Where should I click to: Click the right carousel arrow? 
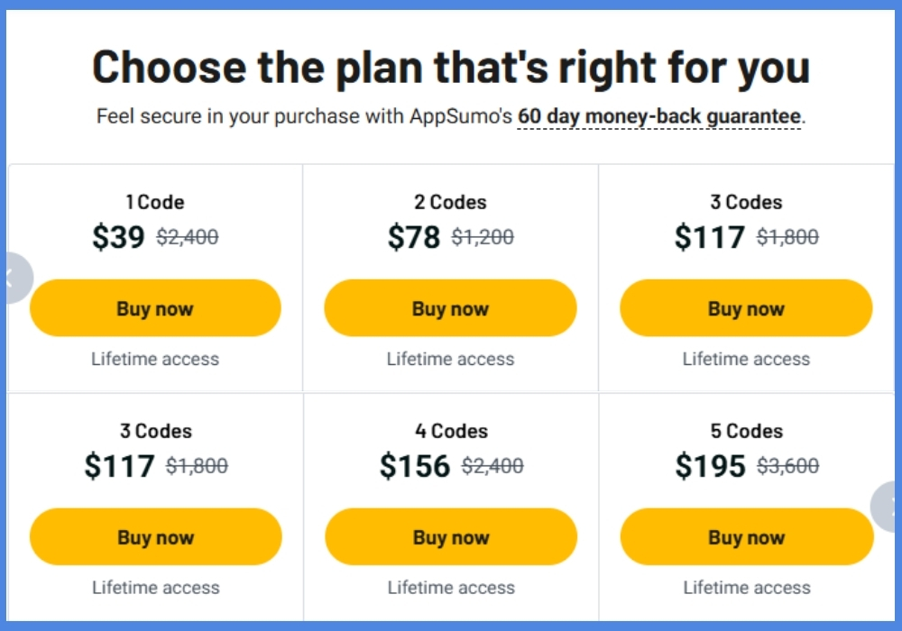891,505
